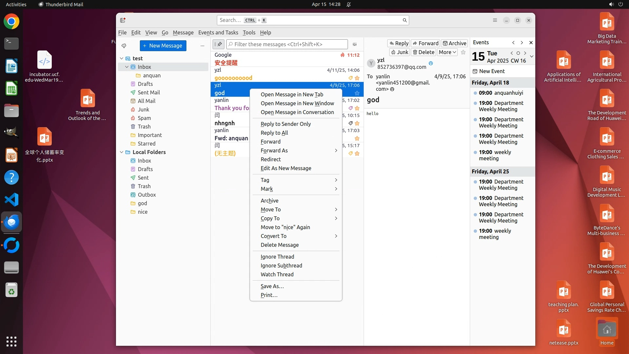Close the Events side pane
The width and height of the screenshot is (629, 354).
[x=531, y=43]
